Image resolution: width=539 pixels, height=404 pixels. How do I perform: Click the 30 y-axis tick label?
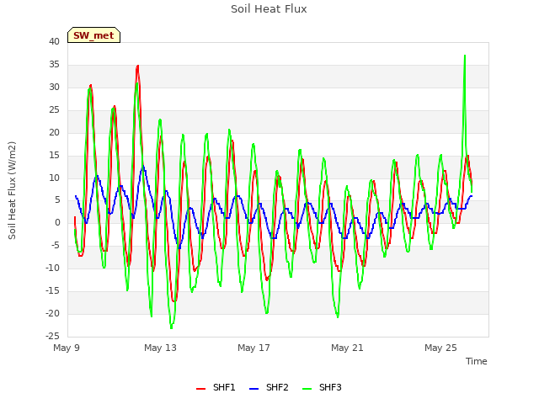[x=54, y=87]
